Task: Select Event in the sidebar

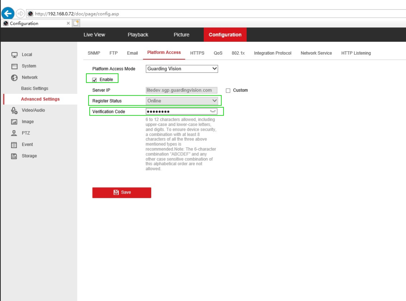Action: tap(27, 144)
